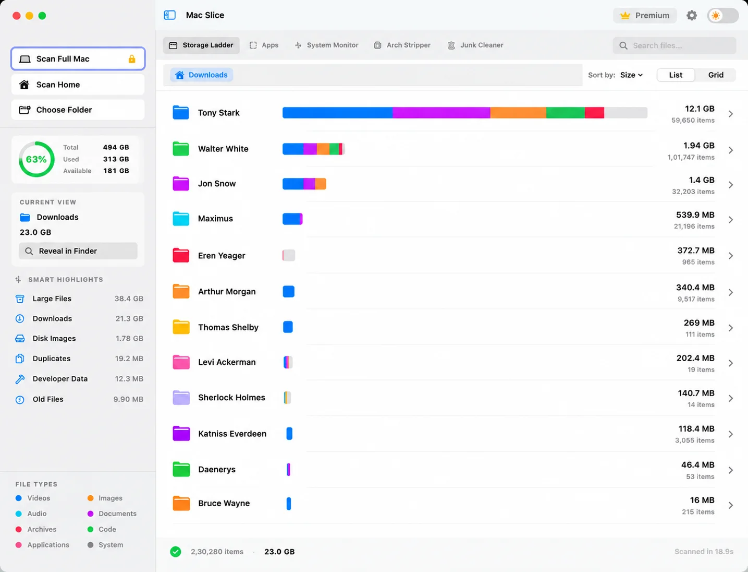This screenshot has height=572, width=748.
Task: Open the Sort by Size dropdown
Action: [631, 75]
